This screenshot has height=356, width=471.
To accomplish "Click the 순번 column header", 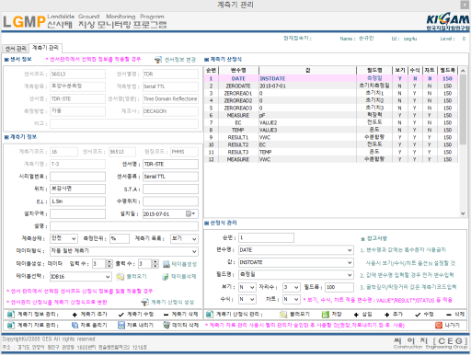I will tap(211, 70).
